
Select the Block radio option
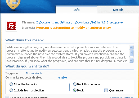tap(78, 90)
